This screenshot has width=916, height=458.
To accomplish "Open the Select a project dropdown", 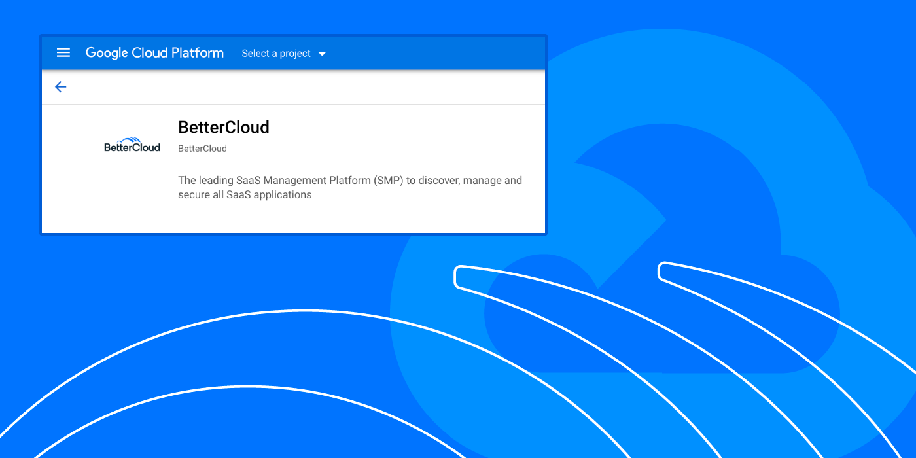I will click(284, 54).
